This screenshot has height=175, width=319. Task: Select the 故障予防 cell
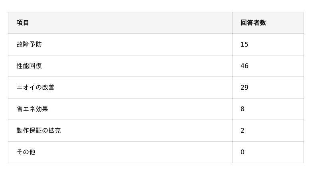(29, 44)
